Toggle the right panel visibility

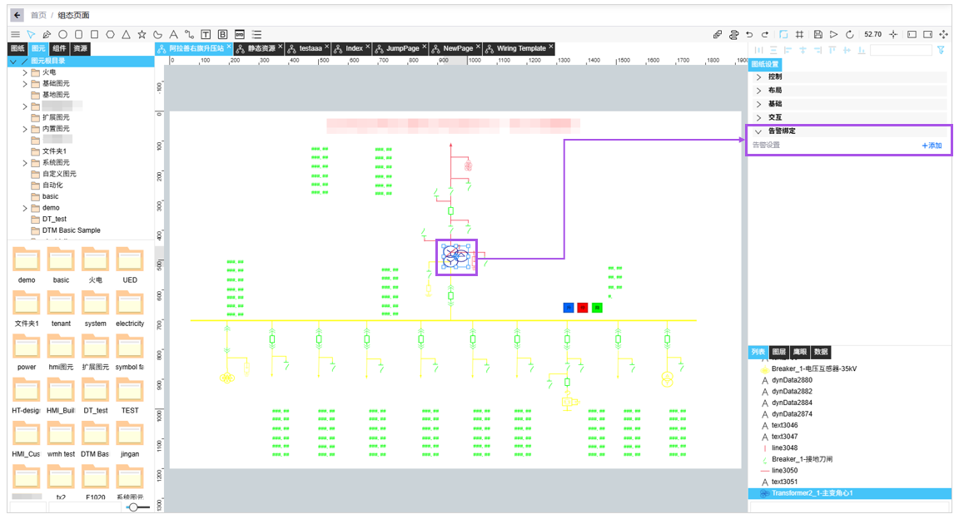(x=927, y=34)
